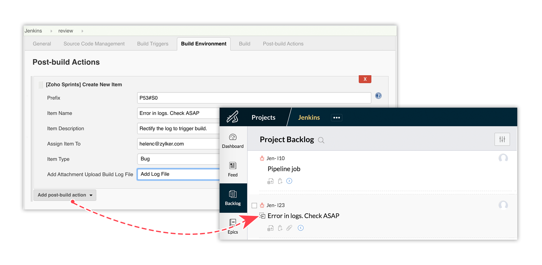Open Projects in the top bar
This screenshot has width=542, height=265.
point(264,117)
